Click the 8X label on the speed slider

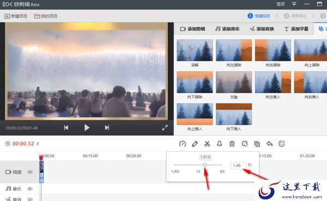[222, 172]
